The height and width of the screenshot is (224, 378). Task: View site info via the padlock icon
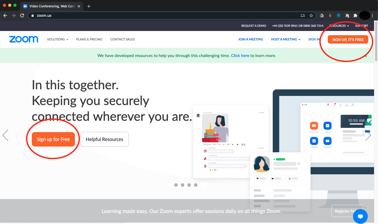[x=33, y=15]
